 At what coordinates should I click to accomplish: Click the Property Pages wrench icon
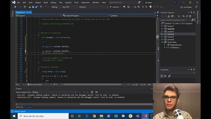click(169, 76)
